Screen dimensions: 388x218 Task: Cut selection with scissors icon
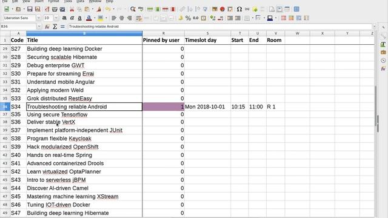coord(72,9)
